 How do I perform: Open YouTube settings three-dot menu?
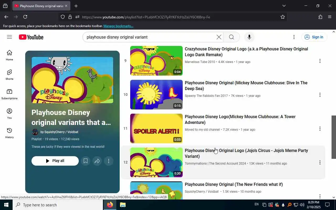[294, 37]
